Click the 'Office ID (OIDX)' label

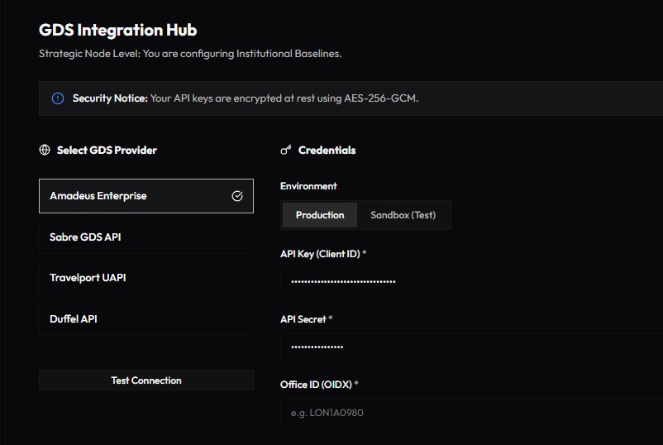point(316,385)
